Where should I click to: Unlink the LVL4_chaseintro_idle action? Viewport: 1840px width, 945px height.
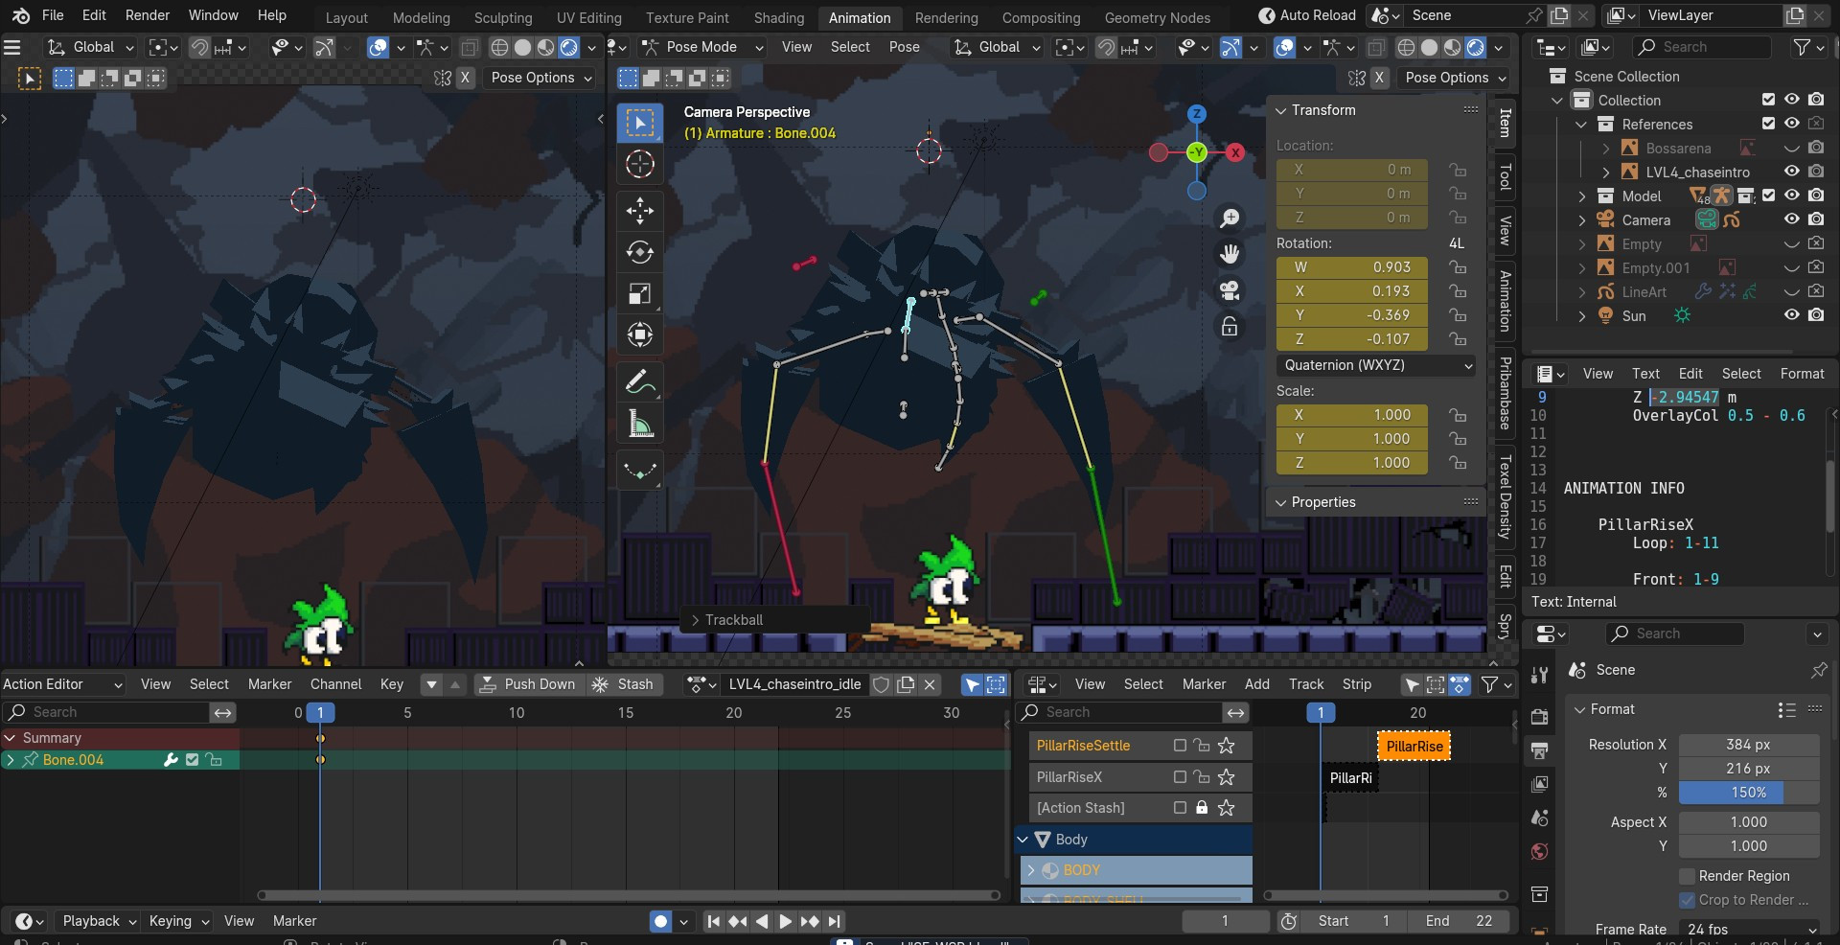tap(930, 684)
